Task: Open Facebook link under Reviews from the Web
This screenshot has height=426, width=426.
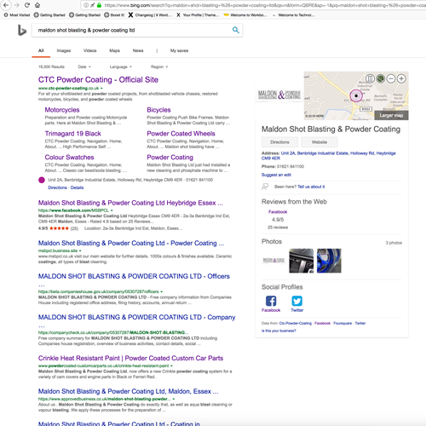Action: [278, 212]
